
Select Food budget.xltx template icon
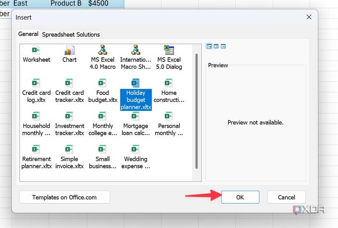point(102,83)
